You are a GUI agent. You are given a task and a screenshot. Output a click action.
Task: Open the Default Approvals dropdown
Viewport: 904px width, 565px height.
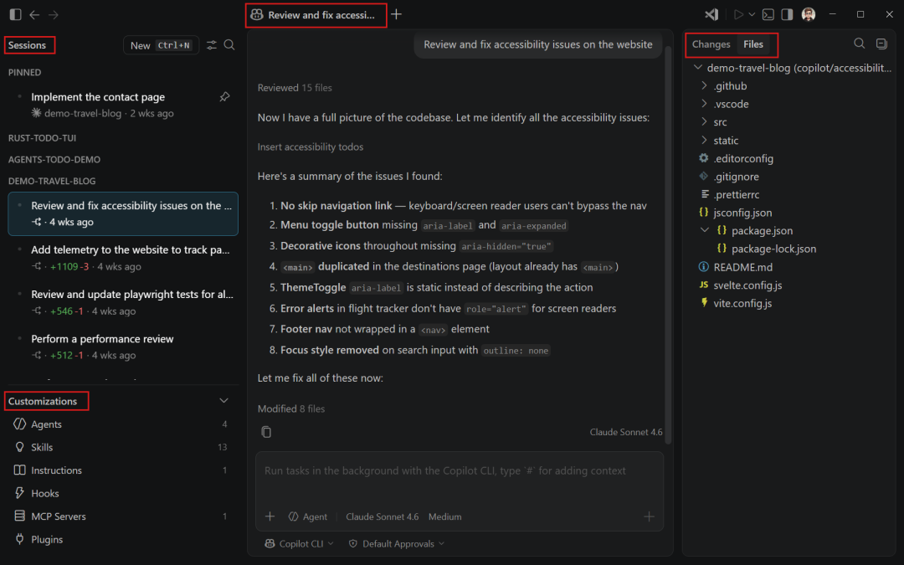[x=397, y=544]
